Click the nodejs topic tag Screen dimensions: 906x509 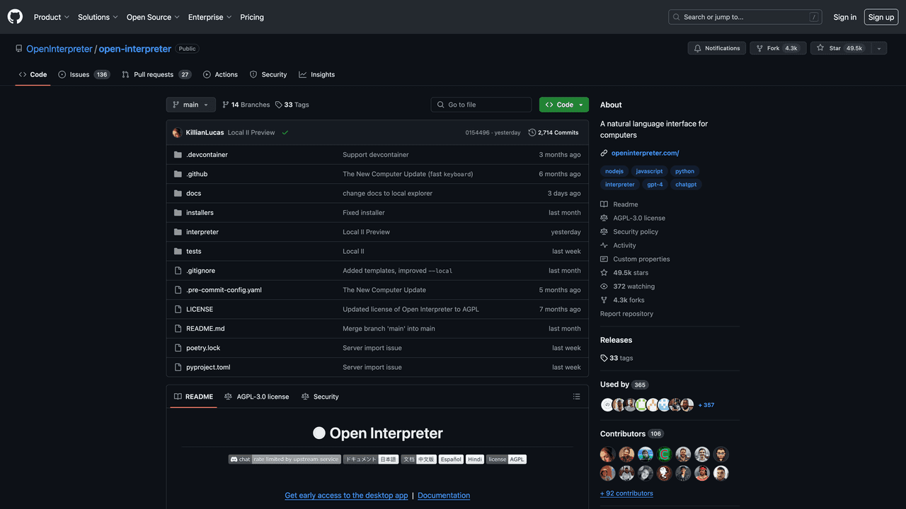click(614, 171)
